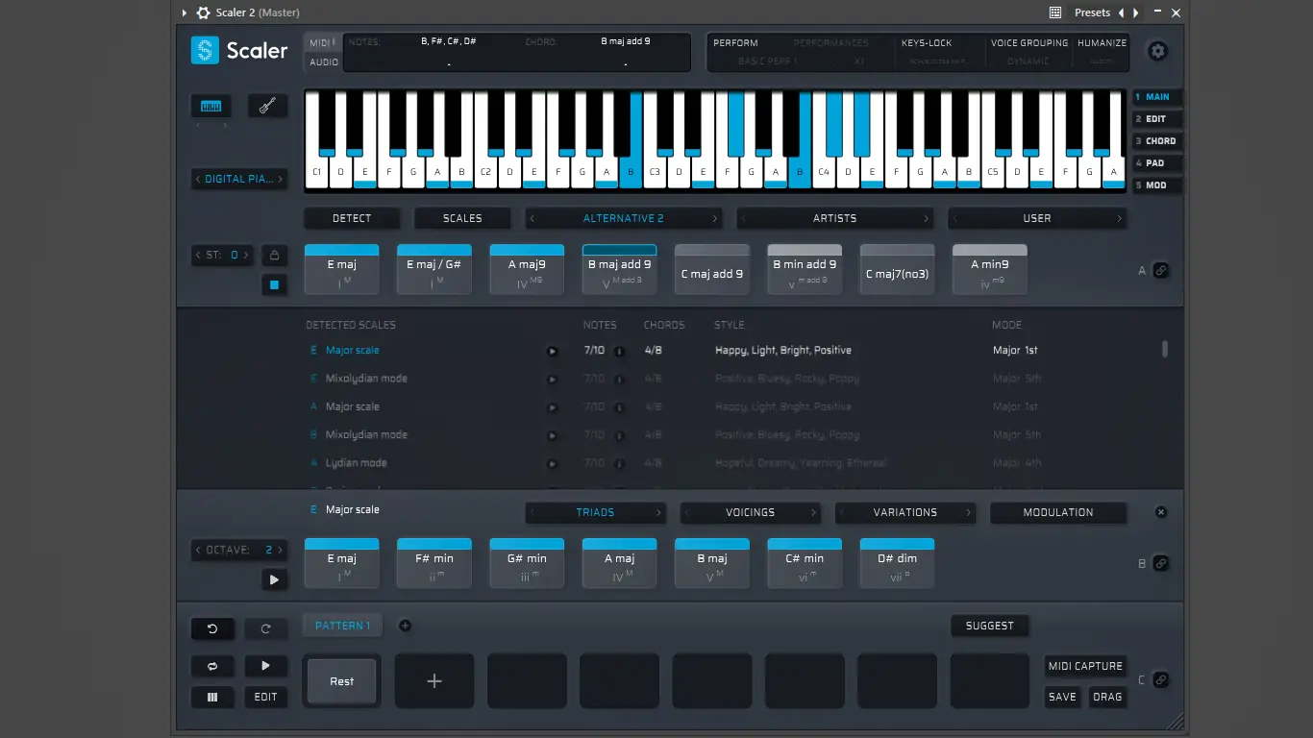Switch to the EDIT tab on the right

[1156, 118]
